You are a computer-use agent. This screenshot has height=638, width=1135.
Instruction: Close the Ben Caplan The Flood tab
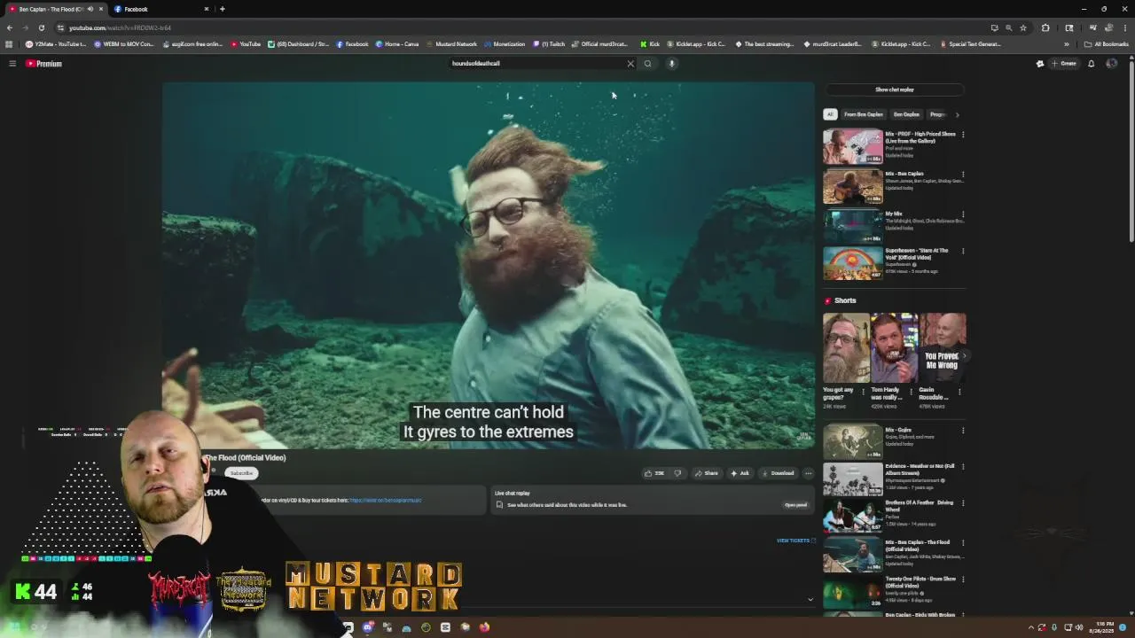pos(101,9)
